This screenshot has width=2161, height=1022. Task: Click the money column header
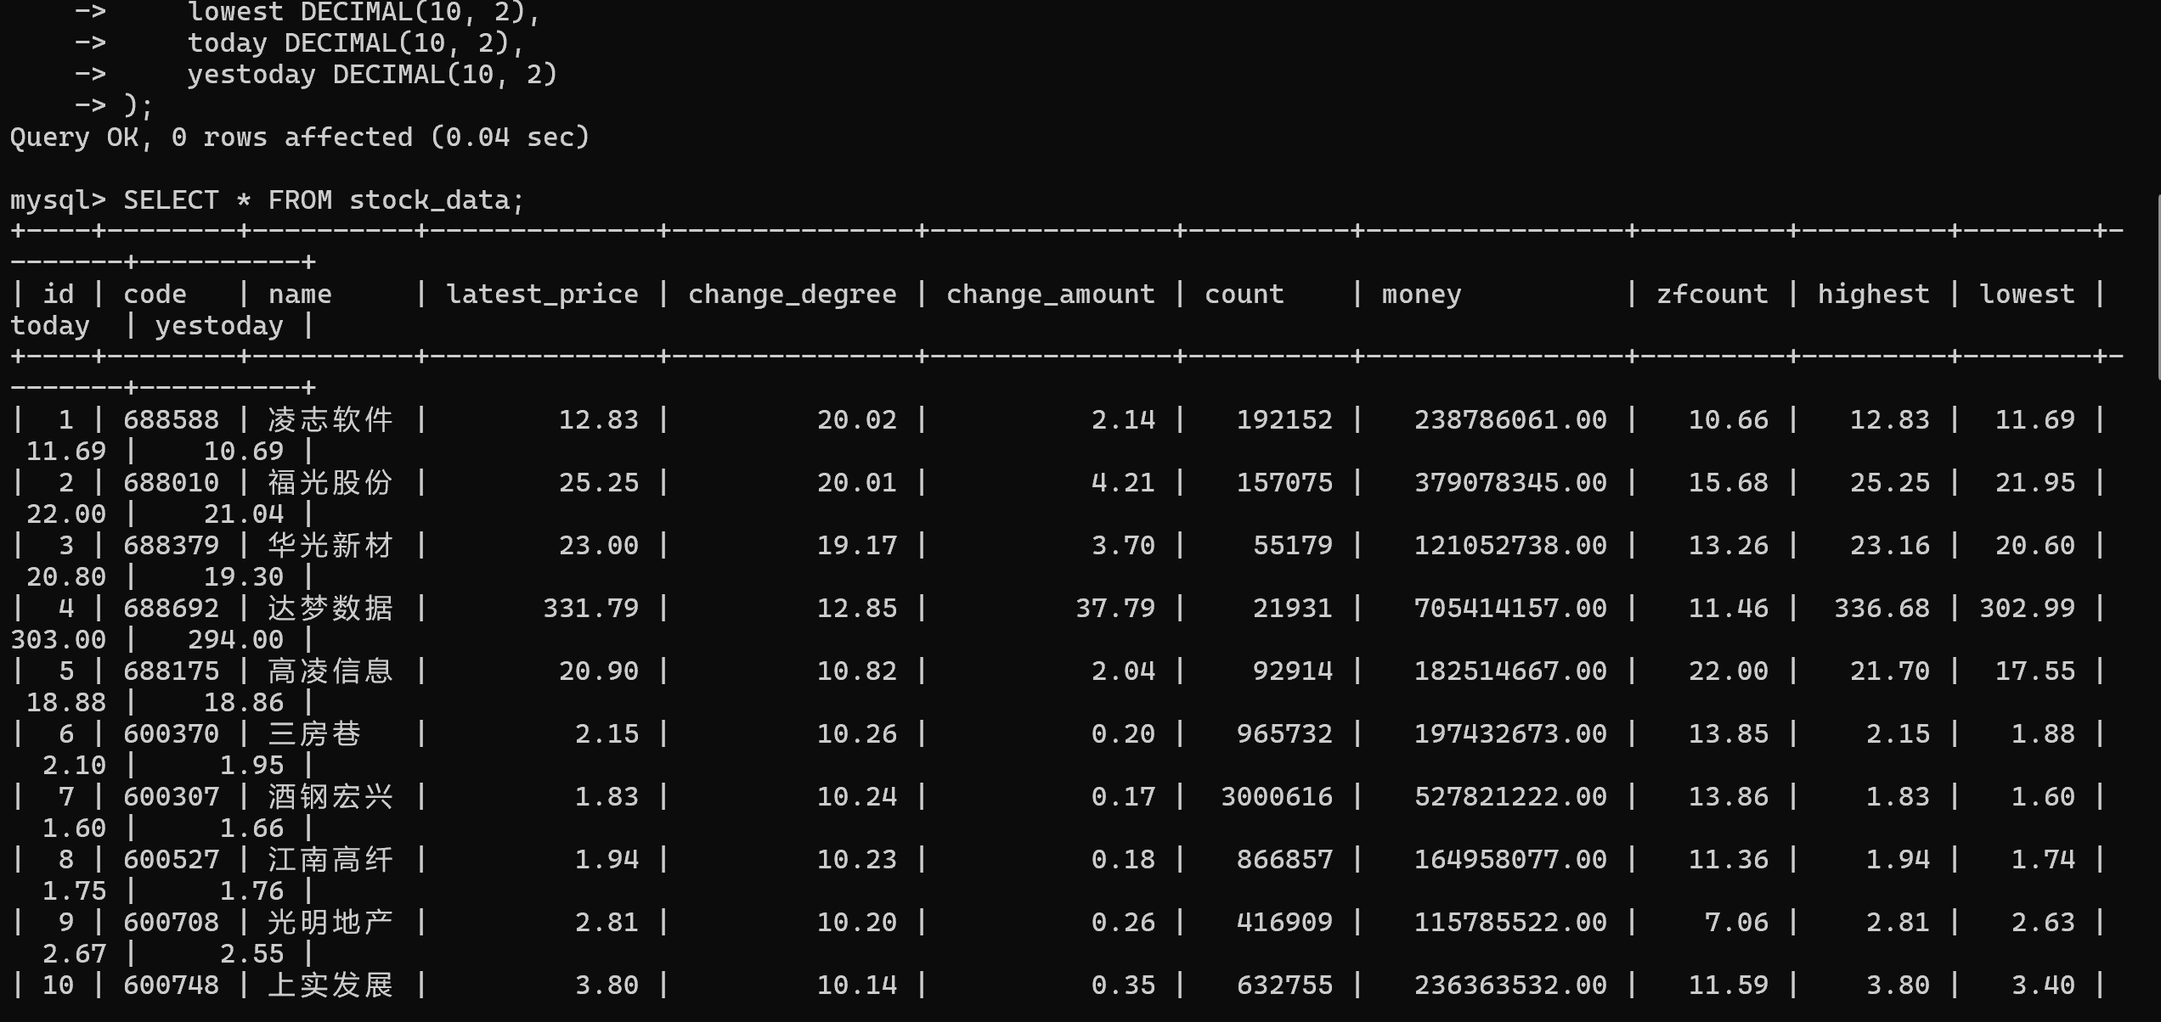(x=1421, y=295)
